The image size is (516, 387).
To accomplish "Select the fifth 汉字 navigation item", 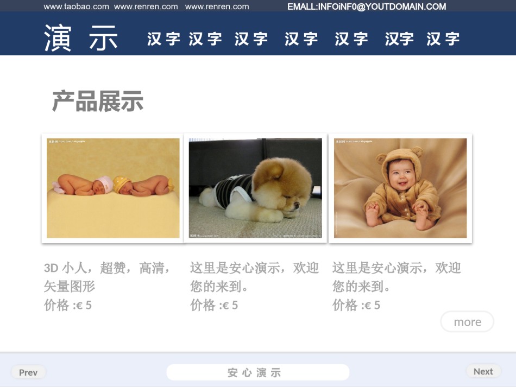I will [x=351, y=39].
